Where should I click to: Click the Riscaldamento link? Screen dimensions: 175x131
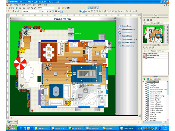(x=128, y=46)
